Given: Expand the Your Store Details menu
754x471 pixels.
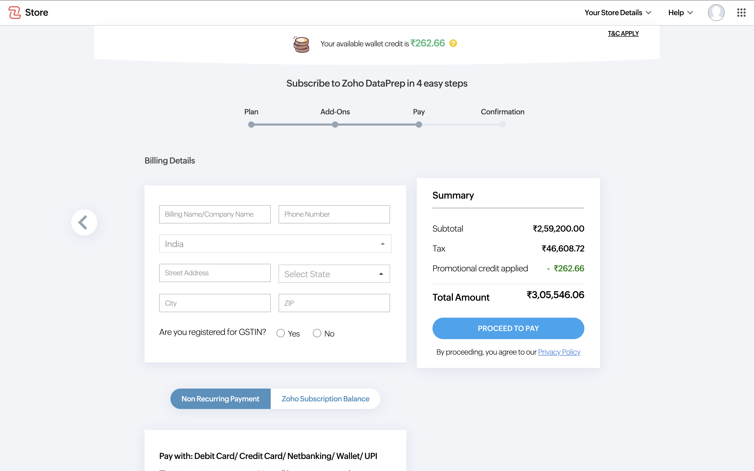Looking at the screenshot, I should (618, 13).
